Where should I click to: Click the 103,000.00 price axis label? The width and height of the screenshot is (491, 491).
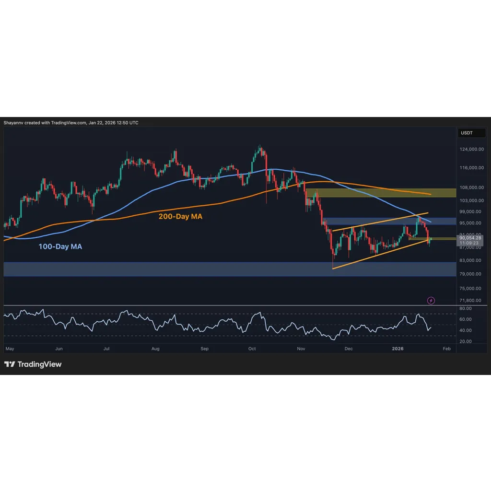[472, 200]
